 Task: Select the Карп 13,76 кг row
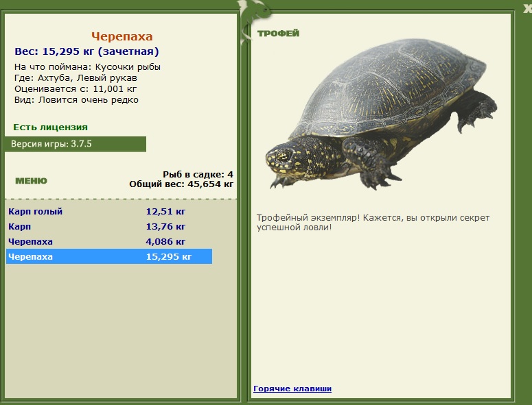pyautogui.click(x=109, y=227)
